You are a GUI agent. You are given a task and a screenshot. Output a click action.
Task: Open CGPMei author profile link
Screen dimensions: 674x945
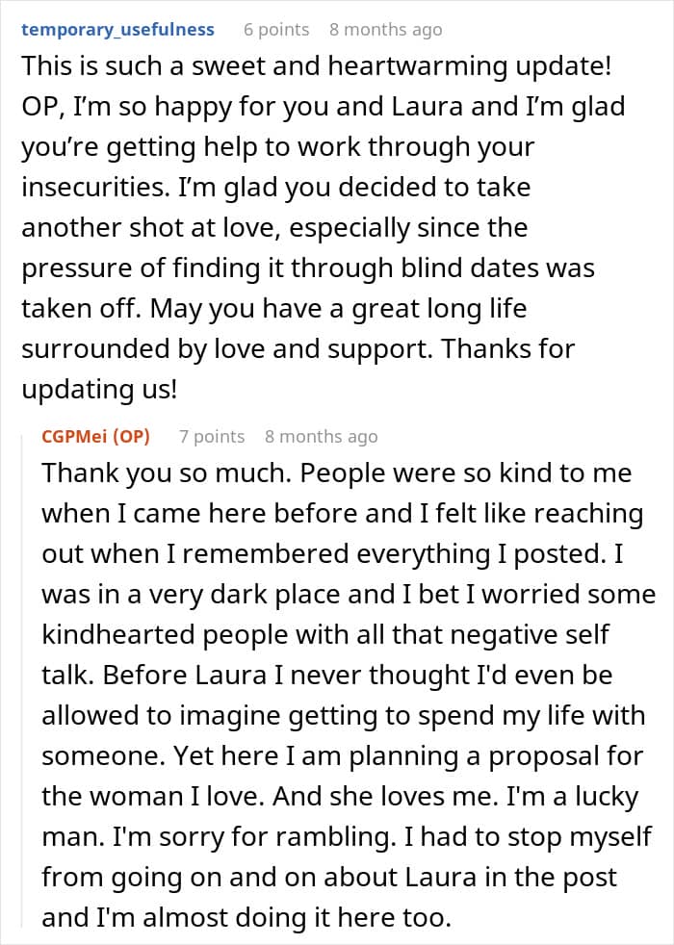pyautogui.click(x=75, y=436)
